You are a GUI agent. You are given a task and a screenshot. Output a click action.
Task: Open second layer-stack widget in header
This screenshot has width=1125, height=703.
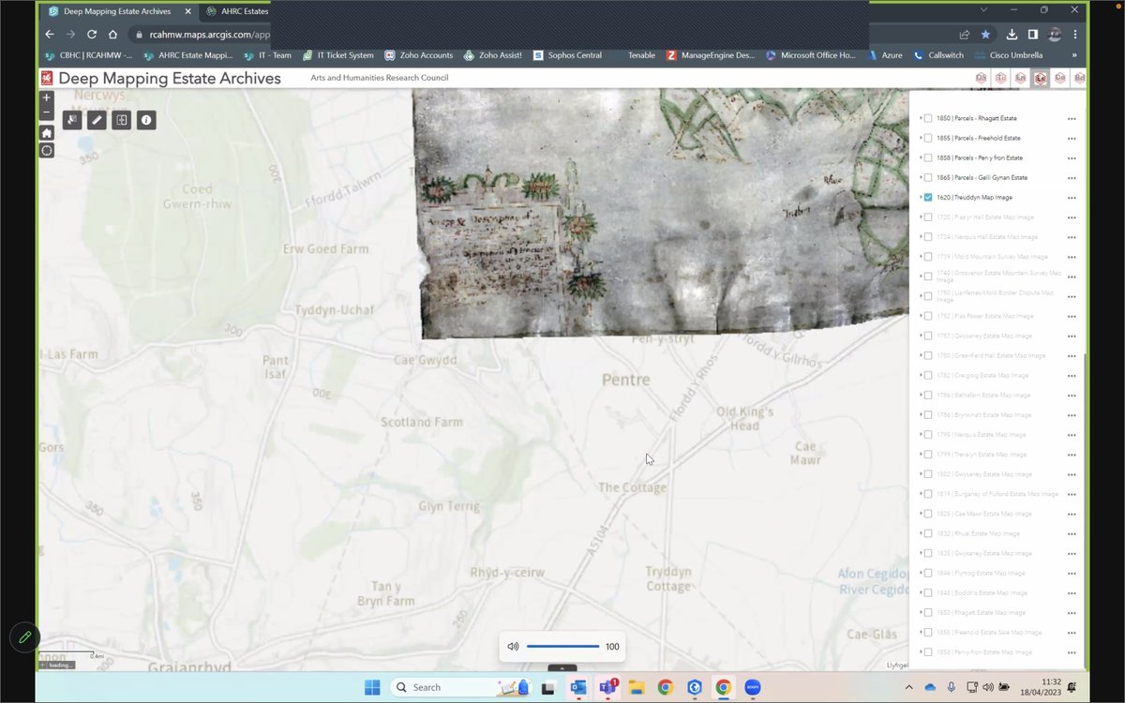[x=1001, y=78]
